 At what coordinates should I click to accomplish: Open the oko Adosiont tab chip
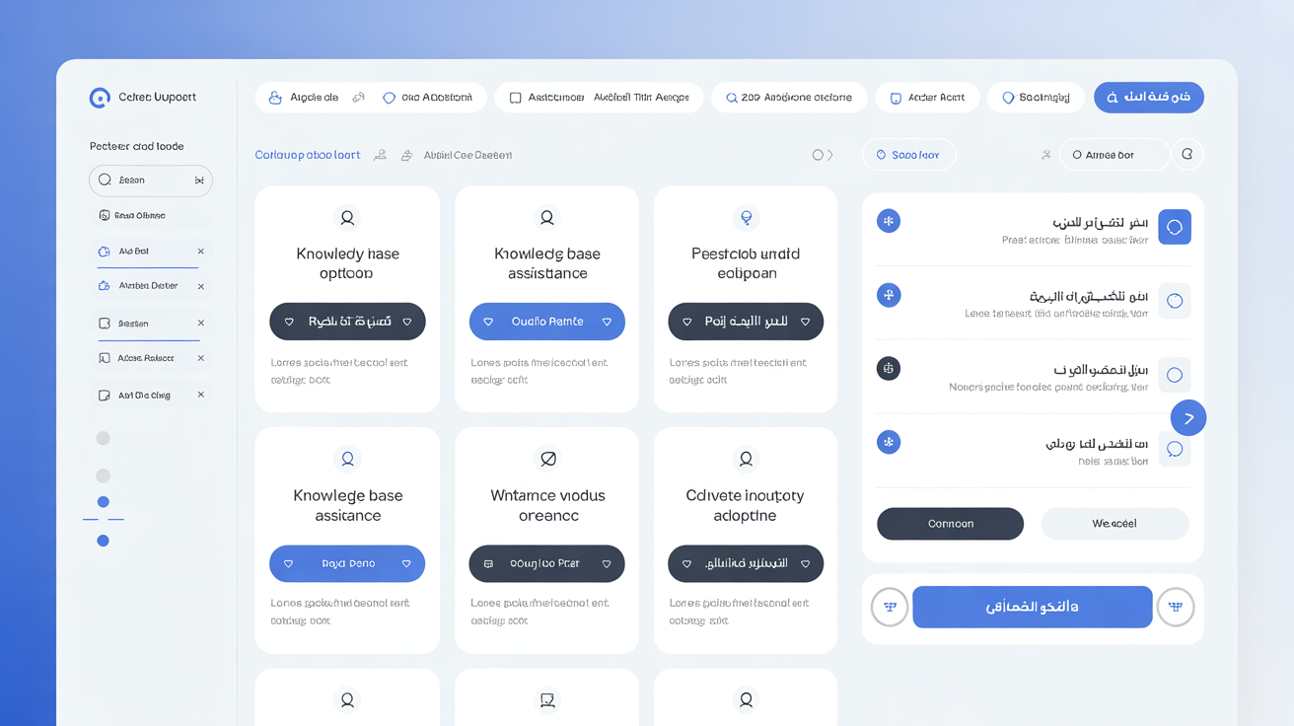[x=430, y=98]
